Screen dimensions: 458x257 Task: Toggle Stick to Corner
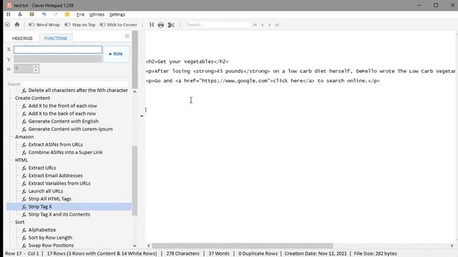[118, 25]
